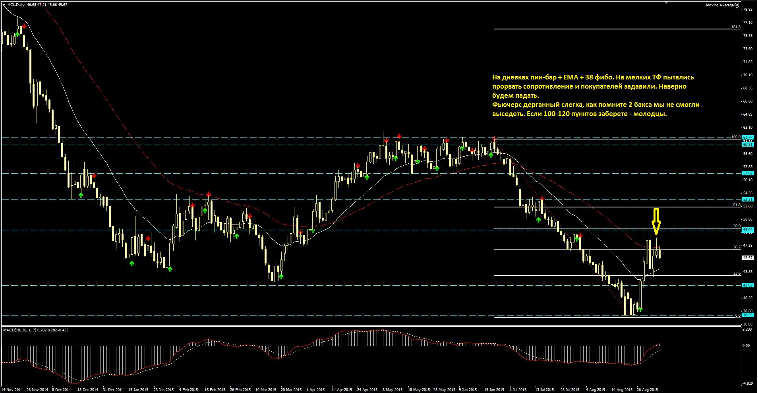Click the OHLC values "46.68 47.21 45.66 45.67"
This screenshot has height=393, width=758.
pyautogui.click(x=47, y=5)
